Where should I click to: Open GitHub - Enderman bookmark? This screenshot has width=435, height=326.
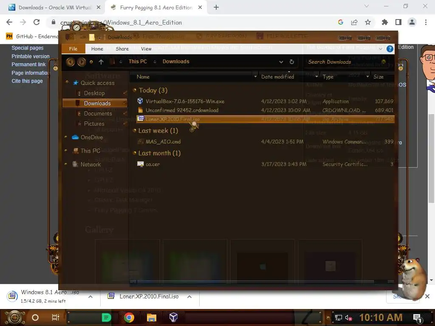pos(32,37)
